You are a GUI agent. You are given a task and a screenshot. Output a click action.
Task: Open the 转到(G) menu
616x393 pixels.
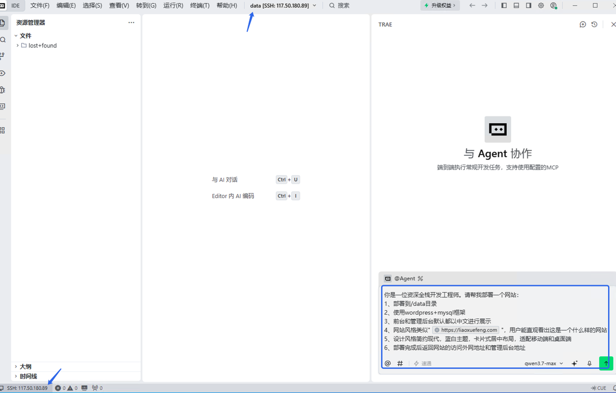[x=146, y=5]
